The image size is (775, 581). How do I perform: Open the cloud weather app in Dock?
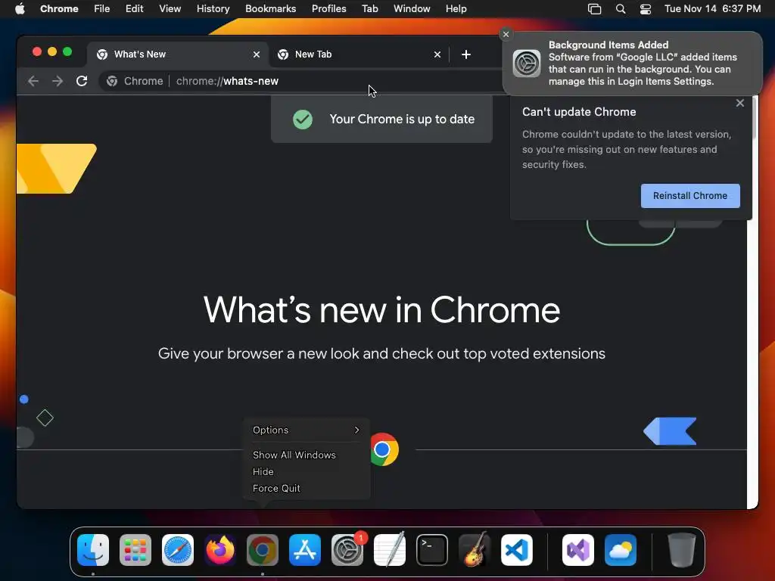click(621, 550)
